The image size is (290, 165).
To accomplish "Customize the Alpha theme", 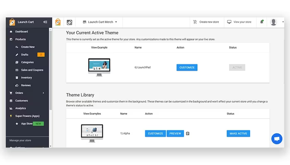I will coord(155,134).
